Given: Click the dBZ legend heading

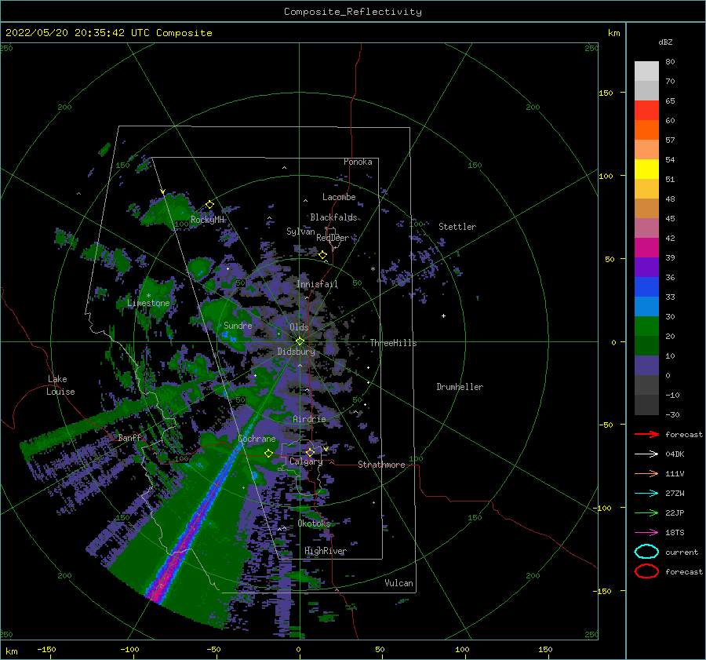Looking at the screenshot, I should tap(665, 42).
